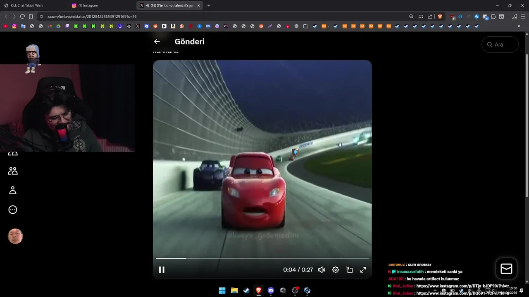Viewport: 529px width, 297px height.
Task: Open the video settings gear
Action: coord(336,270)
